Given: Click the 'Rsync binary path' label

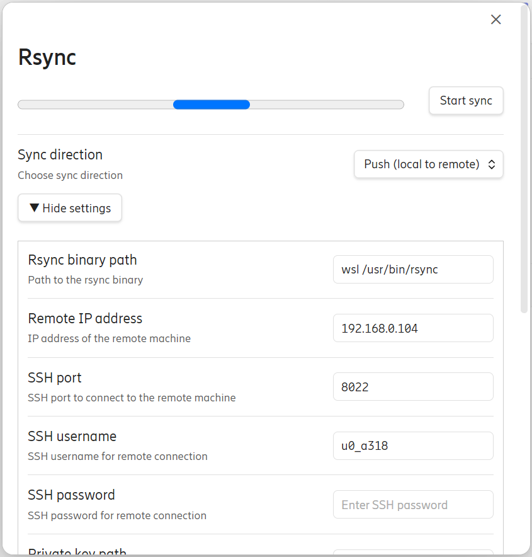Looking at the screenshot, I should (82, 260).
